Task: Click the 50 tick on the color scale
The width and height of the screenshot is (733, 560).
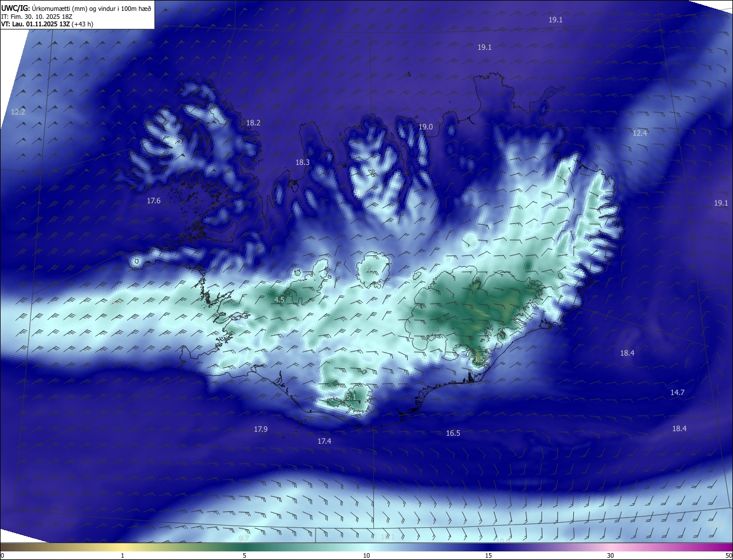Action: pyautogui.click(x=728, y=555)
